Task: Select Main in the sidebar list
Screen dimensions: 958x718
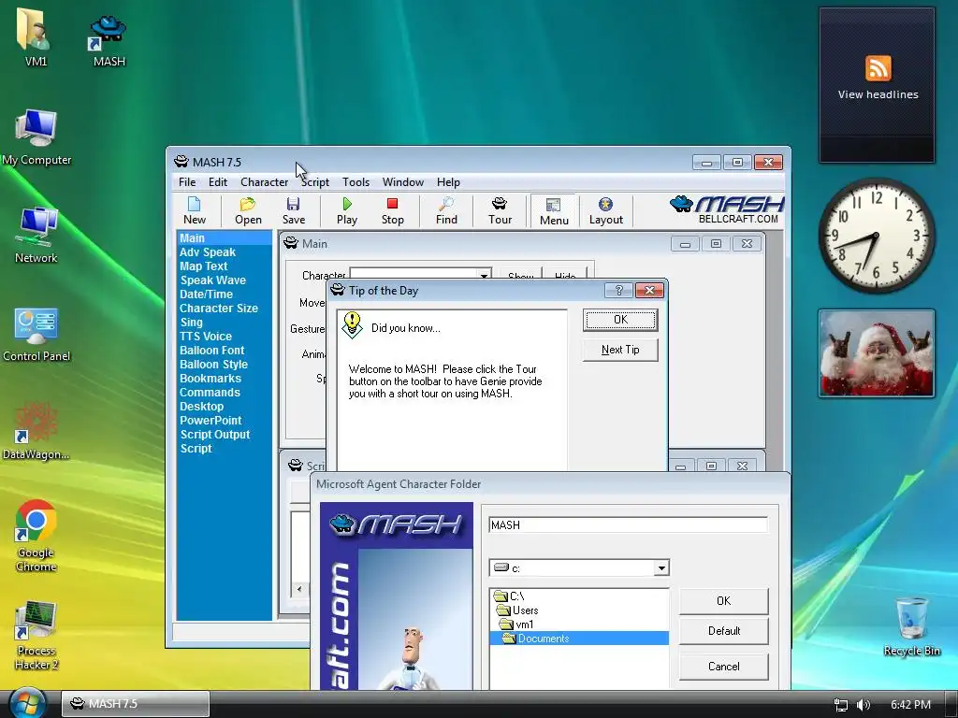Action: point(225,238)
